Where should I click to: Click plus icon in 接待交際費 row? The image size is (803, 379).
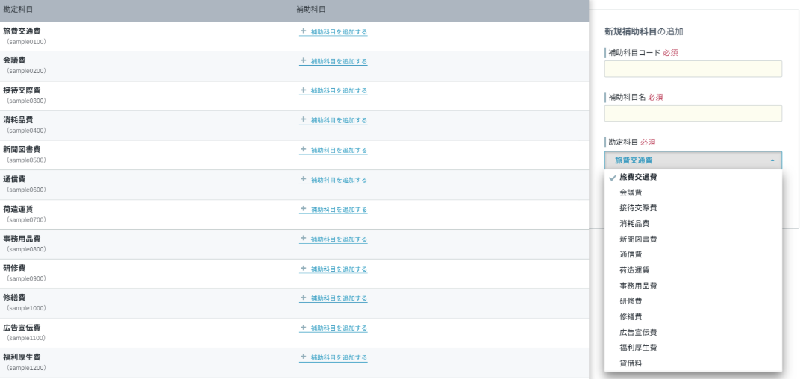tap(303, 90)
